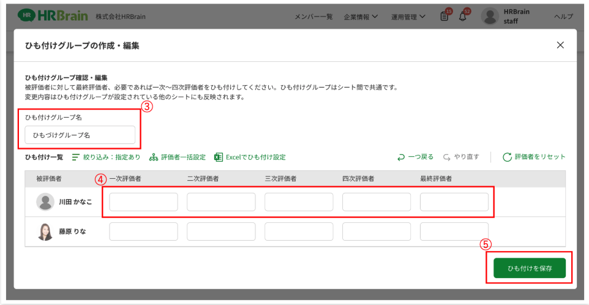589x305 pixels.
Task: Expand the 運用管理 dropdown menu
Action: click(408, 17)
